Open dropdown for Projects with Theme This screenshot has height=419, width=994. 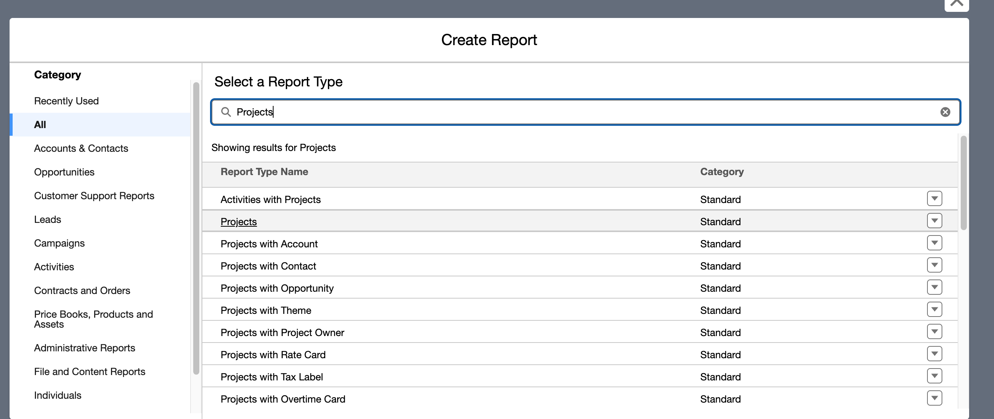pos(934,309)
